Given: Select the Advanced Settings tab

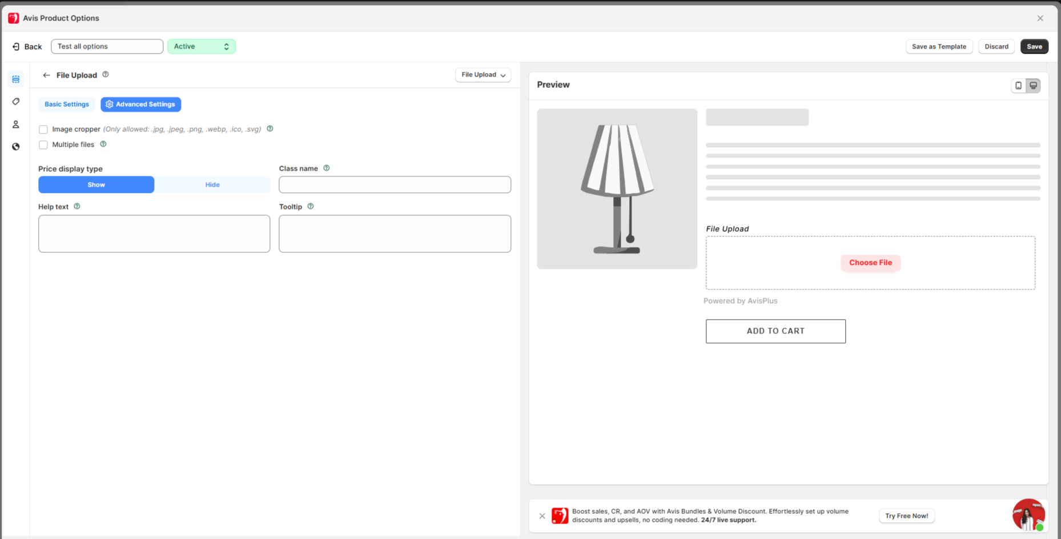Looking at the screenshot, I should (140, 104).
